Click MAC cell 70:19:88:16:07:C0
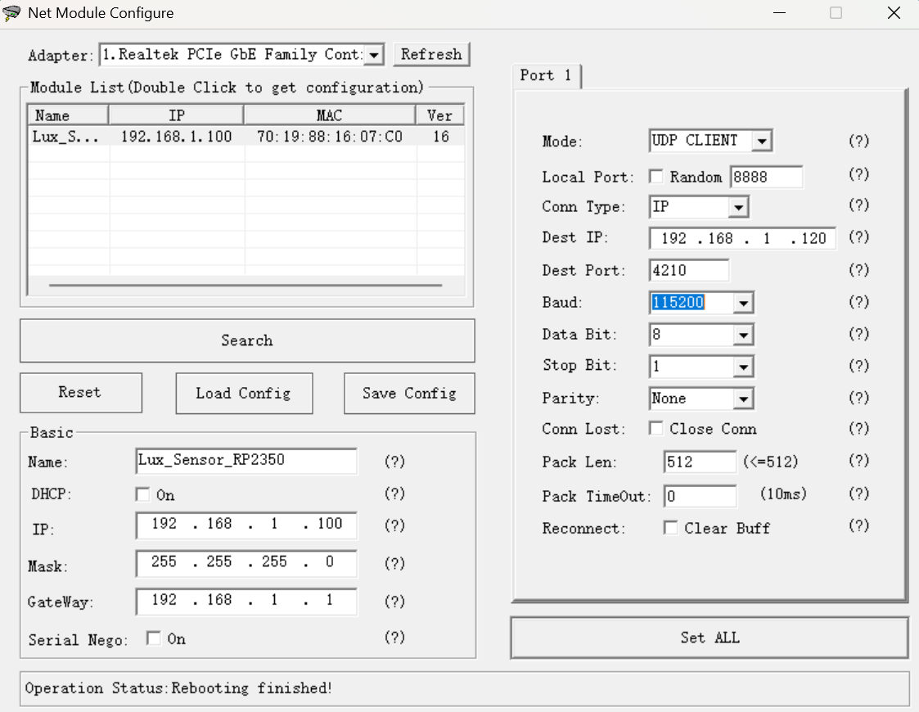 coord(330,137)
